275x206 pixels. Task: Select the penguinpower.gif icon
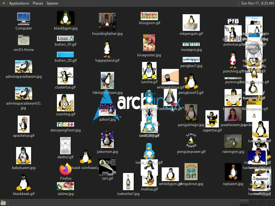point(191,141)
